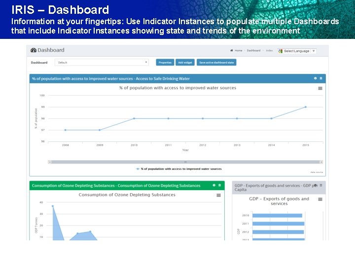Image resolution: width=355 pixels, height=266 pixels.
Task: Click the water sources chart scrollbar handle
Action: point(185,162)
